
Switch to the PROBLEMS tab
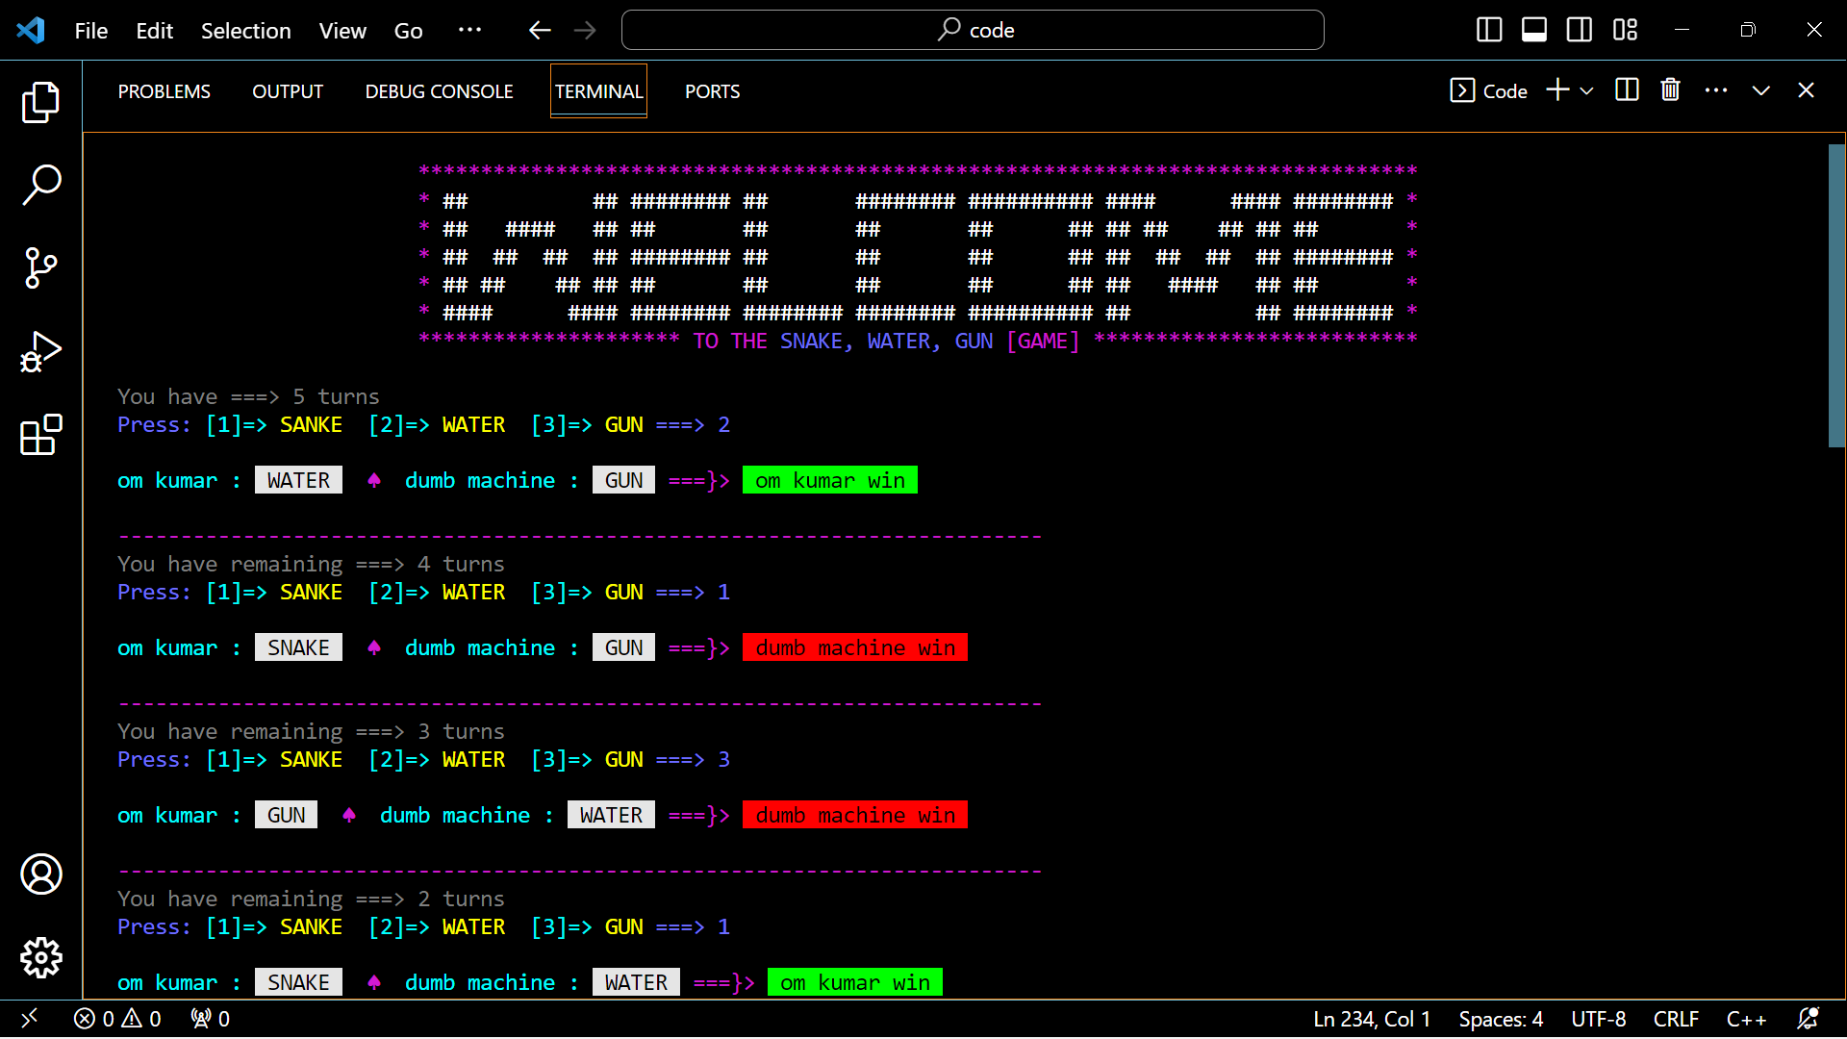tap(164, 91)
